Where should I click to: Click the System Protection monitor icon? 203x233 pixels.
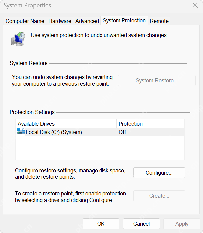tap(18, 39)
